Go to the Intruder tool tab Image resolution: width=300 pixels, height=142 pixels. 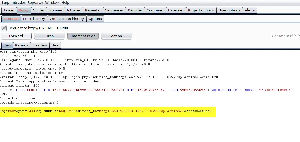coord(74,10)
